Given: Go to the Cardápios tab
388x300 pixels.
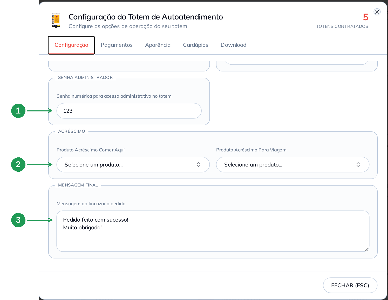Looking at the screenshot, I should tap(195, 45).
